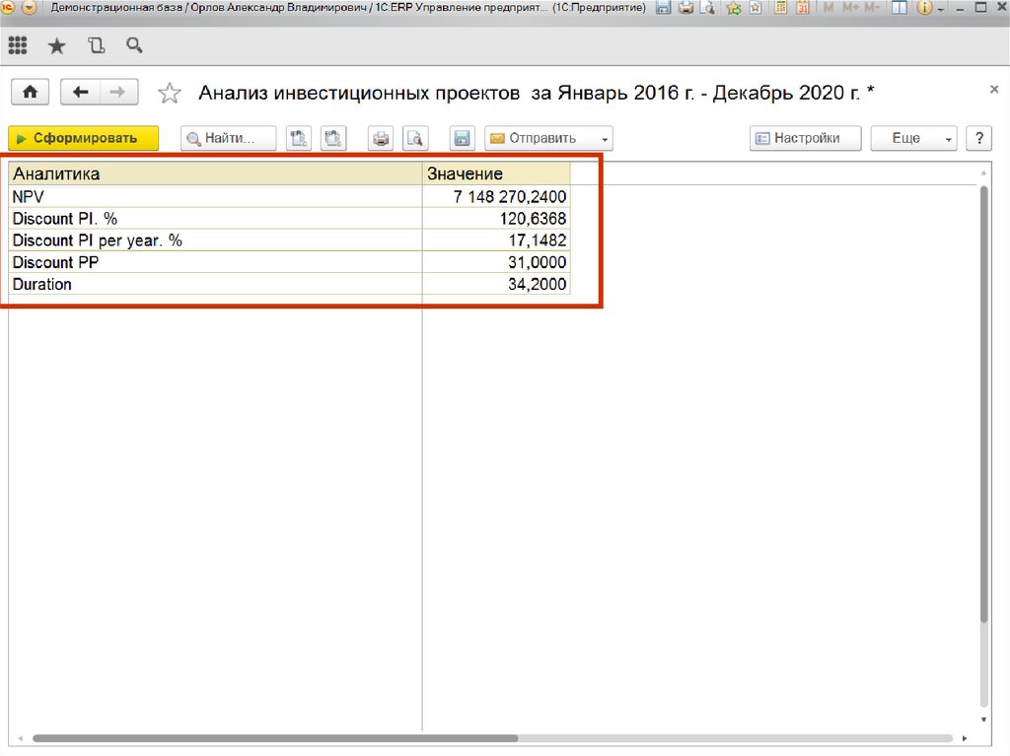This screenshot has width=1010, height=756.
Task: Open the Еще menu
Action: pyautogui.click(x=913, y=138)
